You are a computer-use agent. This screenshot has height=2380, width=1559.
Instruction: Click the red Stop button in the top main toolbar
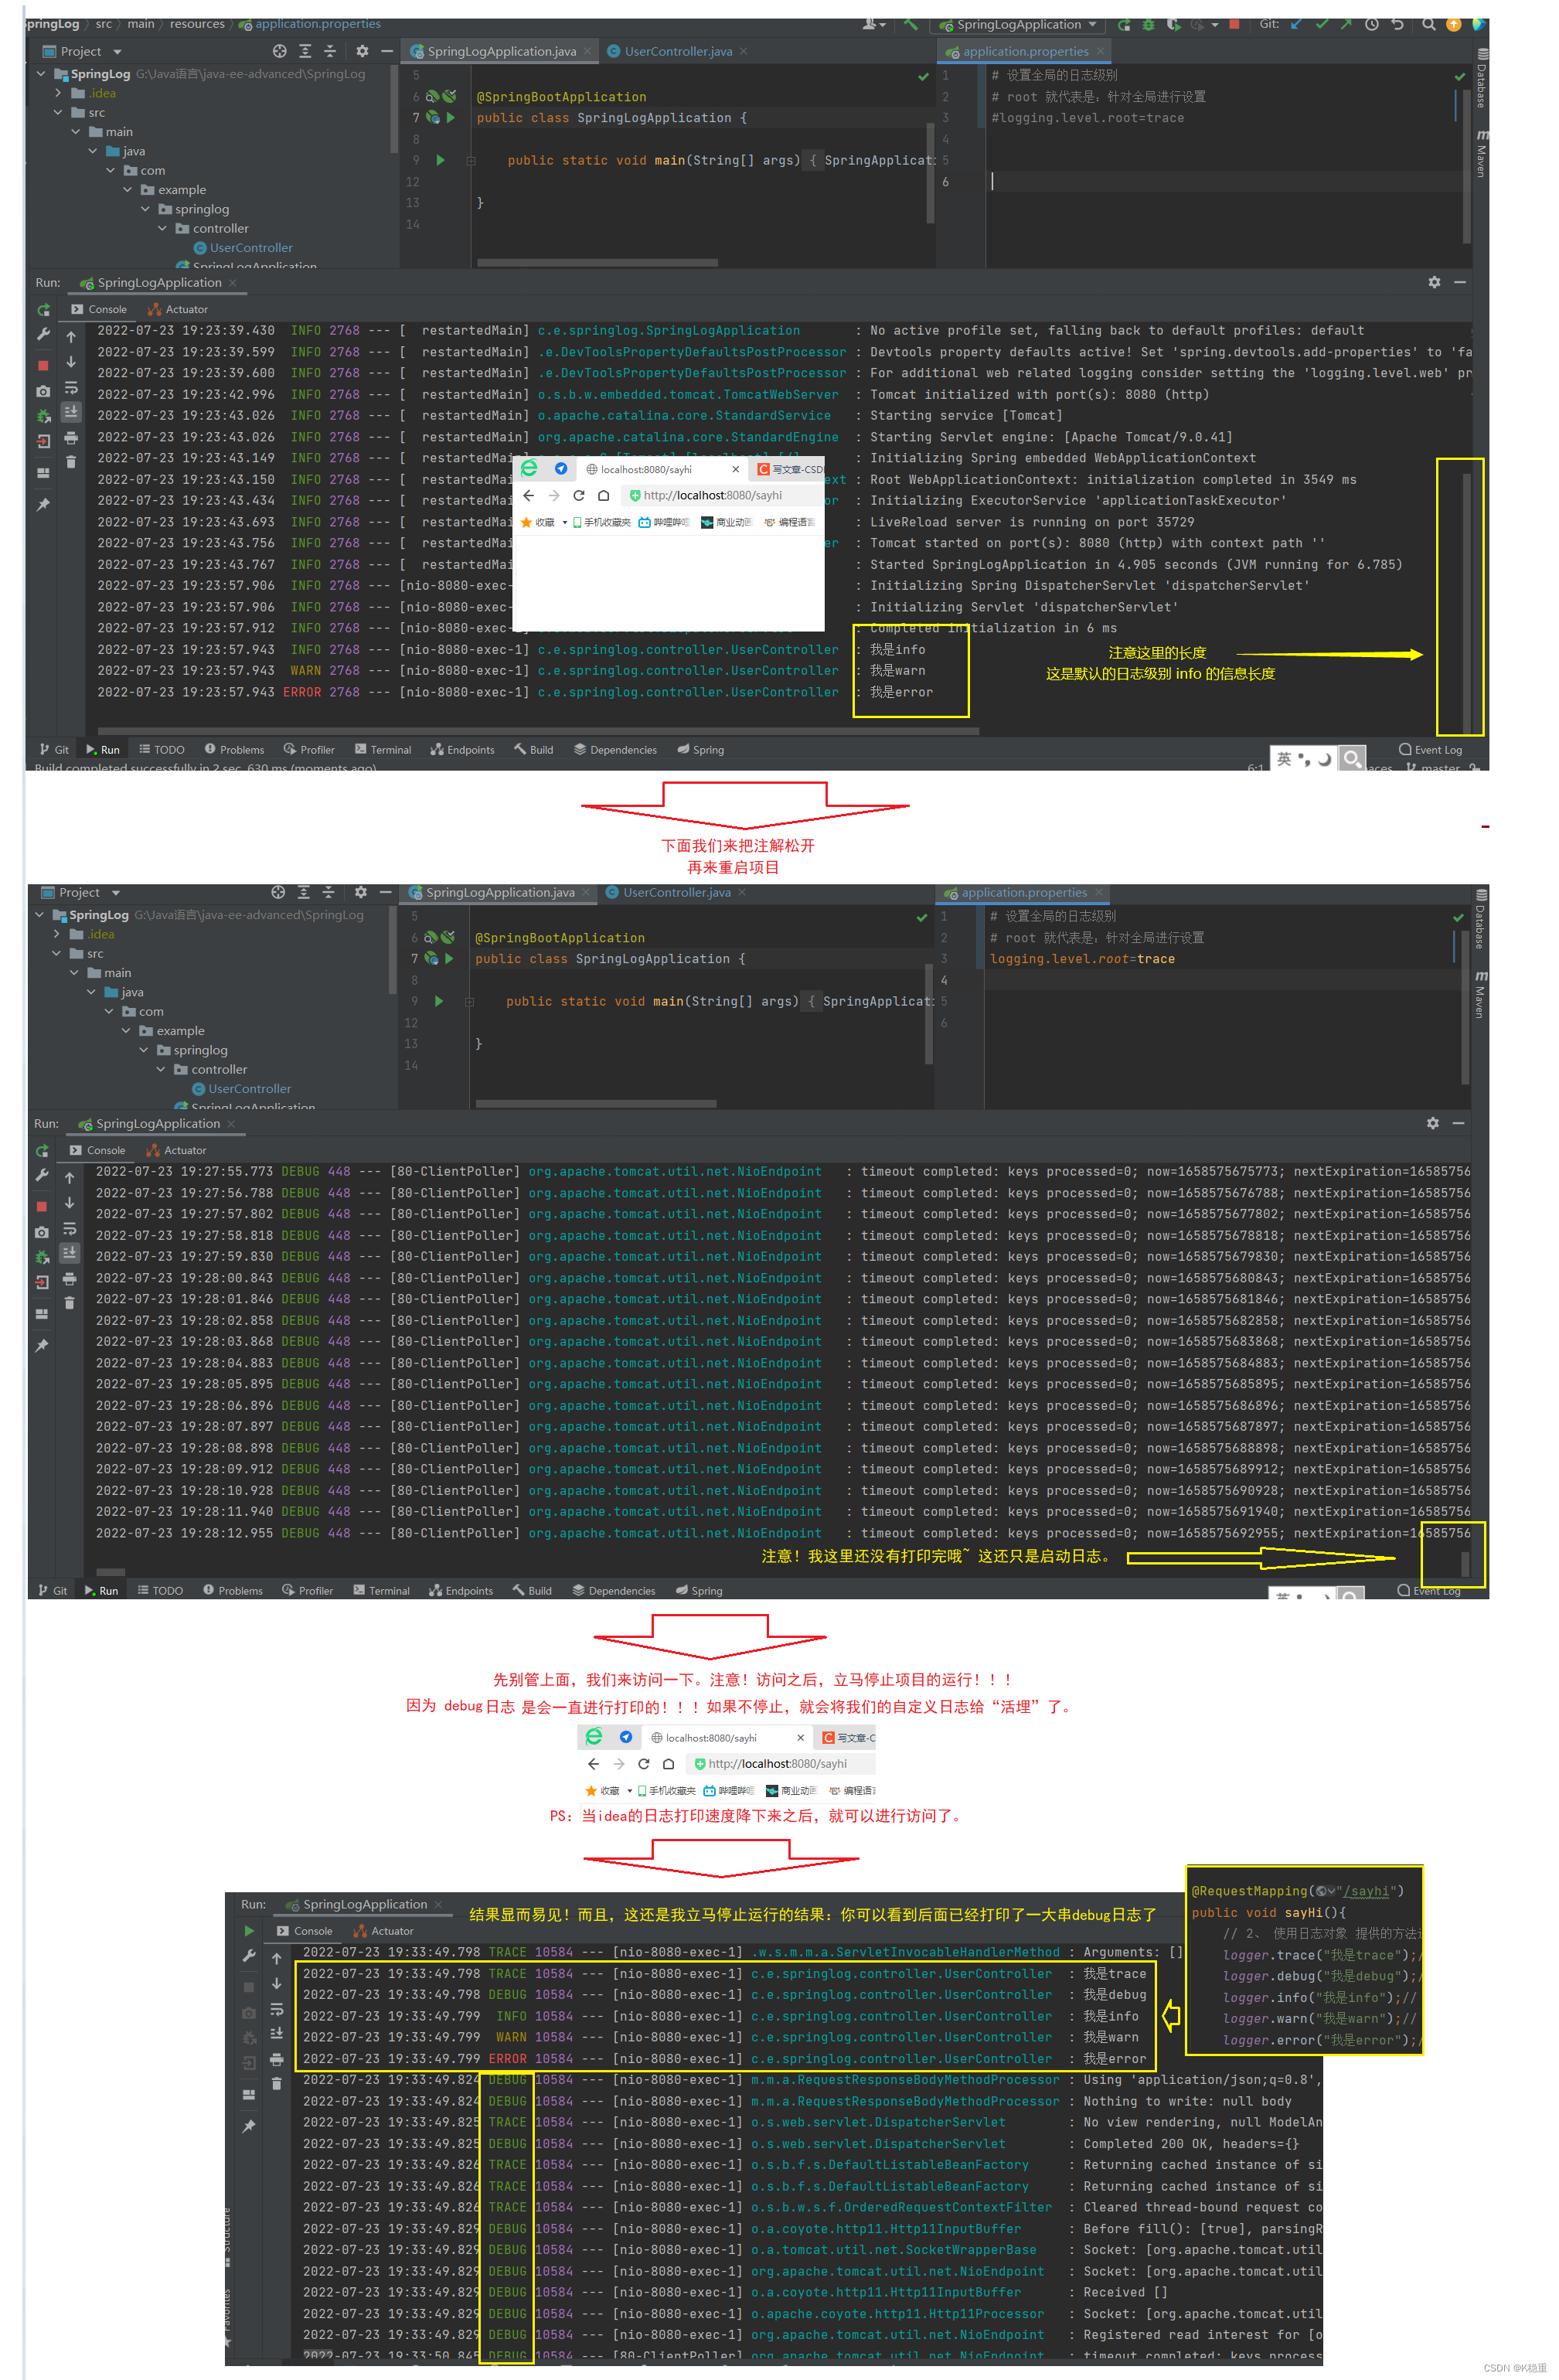[1234, 24]
